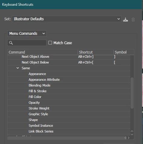Click the list scroll up arrow

[132, 131]
